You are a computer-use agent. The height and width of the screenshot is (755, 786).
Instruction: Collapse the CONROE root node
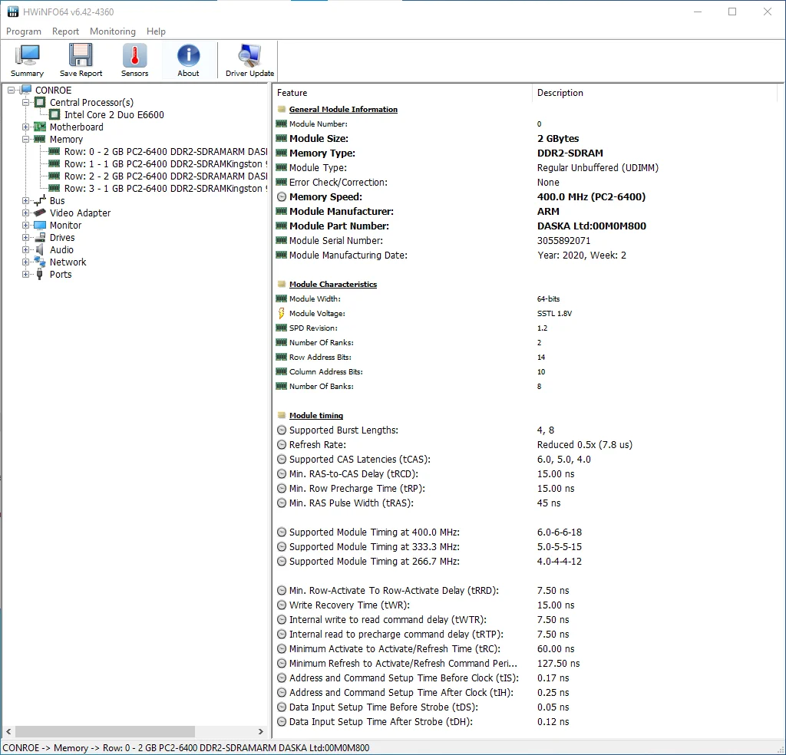11,91
